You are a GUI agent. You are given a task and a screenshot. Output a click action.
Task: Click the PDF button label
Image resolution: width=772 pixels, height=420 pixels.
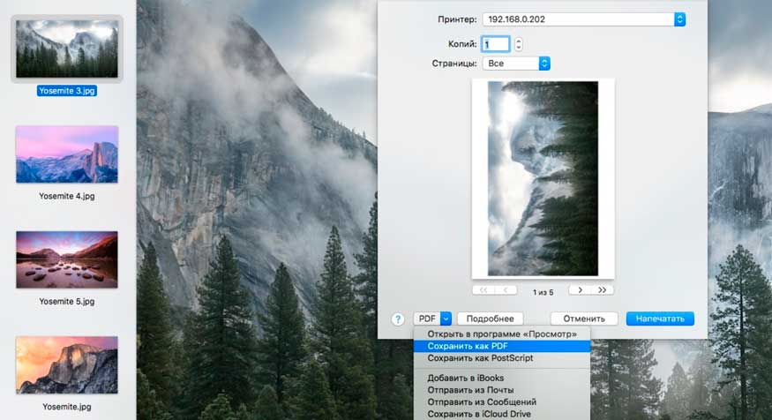427,319
